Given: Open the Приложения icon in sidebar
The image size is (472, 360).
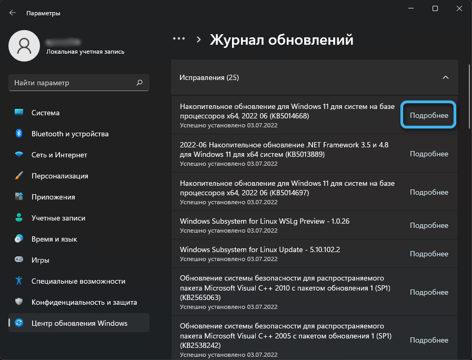Looking at the screenshot, I should [19, 197].
